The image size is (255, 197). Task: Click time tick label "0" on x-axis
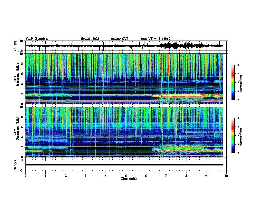[25, 176]
